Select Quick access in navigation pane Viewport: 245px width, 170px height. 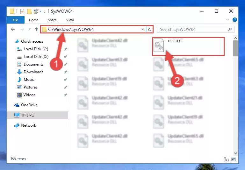[32, 41]
